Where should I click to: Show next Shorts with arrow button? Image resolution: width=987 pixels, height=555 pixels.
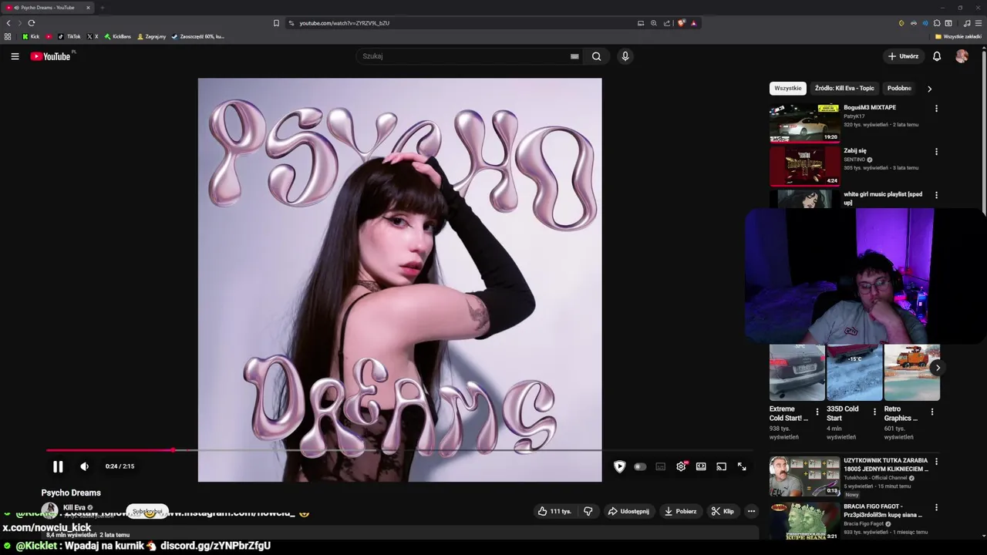point(937,368)
